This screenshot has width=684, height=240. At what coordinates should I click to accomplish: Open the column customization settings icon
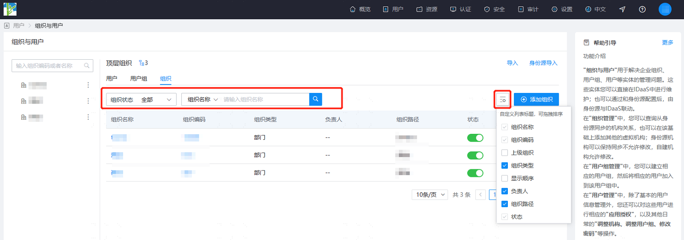pos(503,100)
